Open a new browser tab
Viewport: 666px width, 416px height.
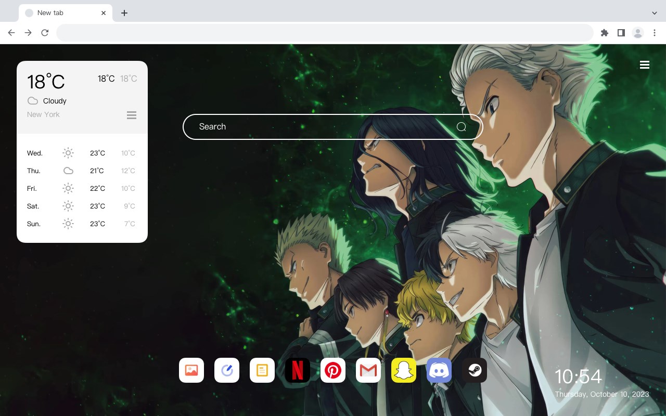[124, 13]
